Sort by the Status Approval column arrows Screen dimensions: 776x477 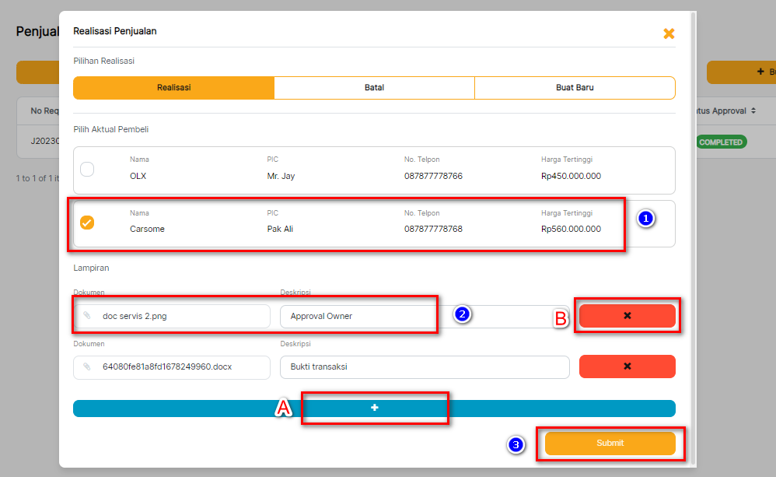coord(753,111)
